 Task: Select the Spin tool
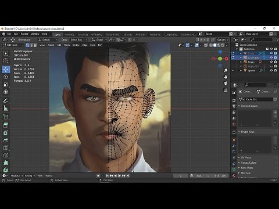coord(6,170)
